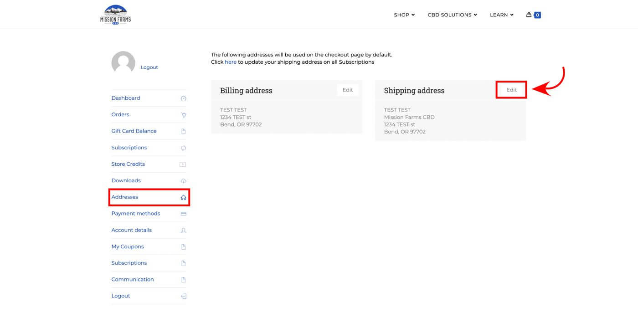Click the Orders cart icon in sidebar

click(x=183, y=115)
